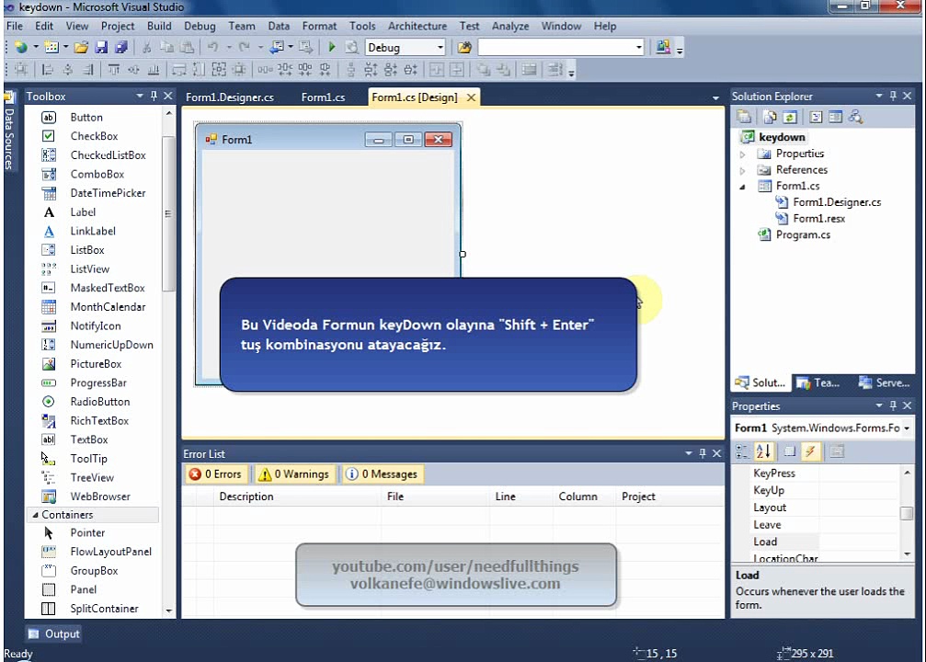Screen dimensions: 926x662
Task: Toggle auto-hide pin on Properties panel
Action: click(893, 405)
